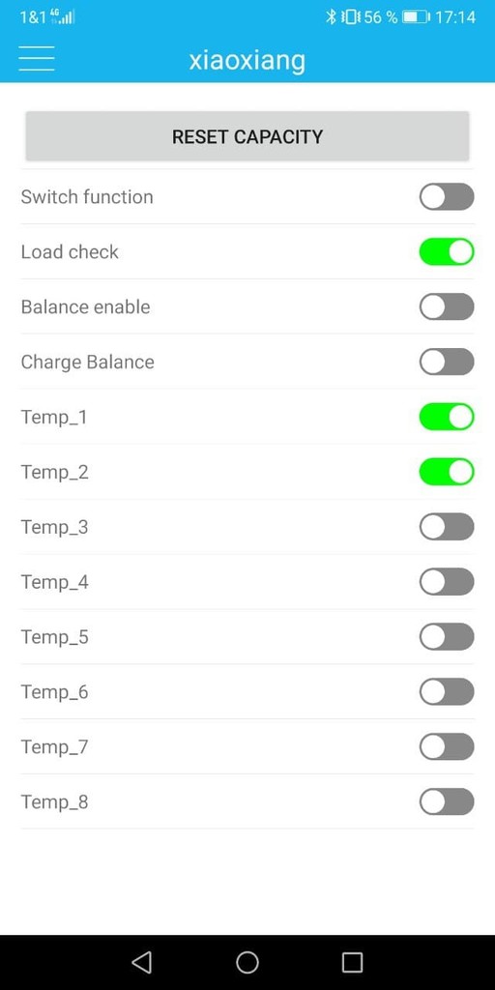Click the RESET CAPACITY button
495x990 pixels.
[x=247, y=136]
